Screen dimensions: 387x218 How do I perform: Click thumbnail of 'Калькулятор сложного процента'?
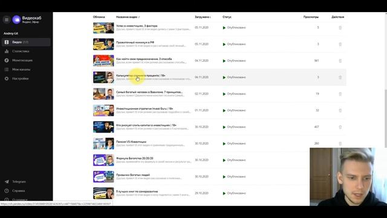pyautogui.click(x=103, y=78)
